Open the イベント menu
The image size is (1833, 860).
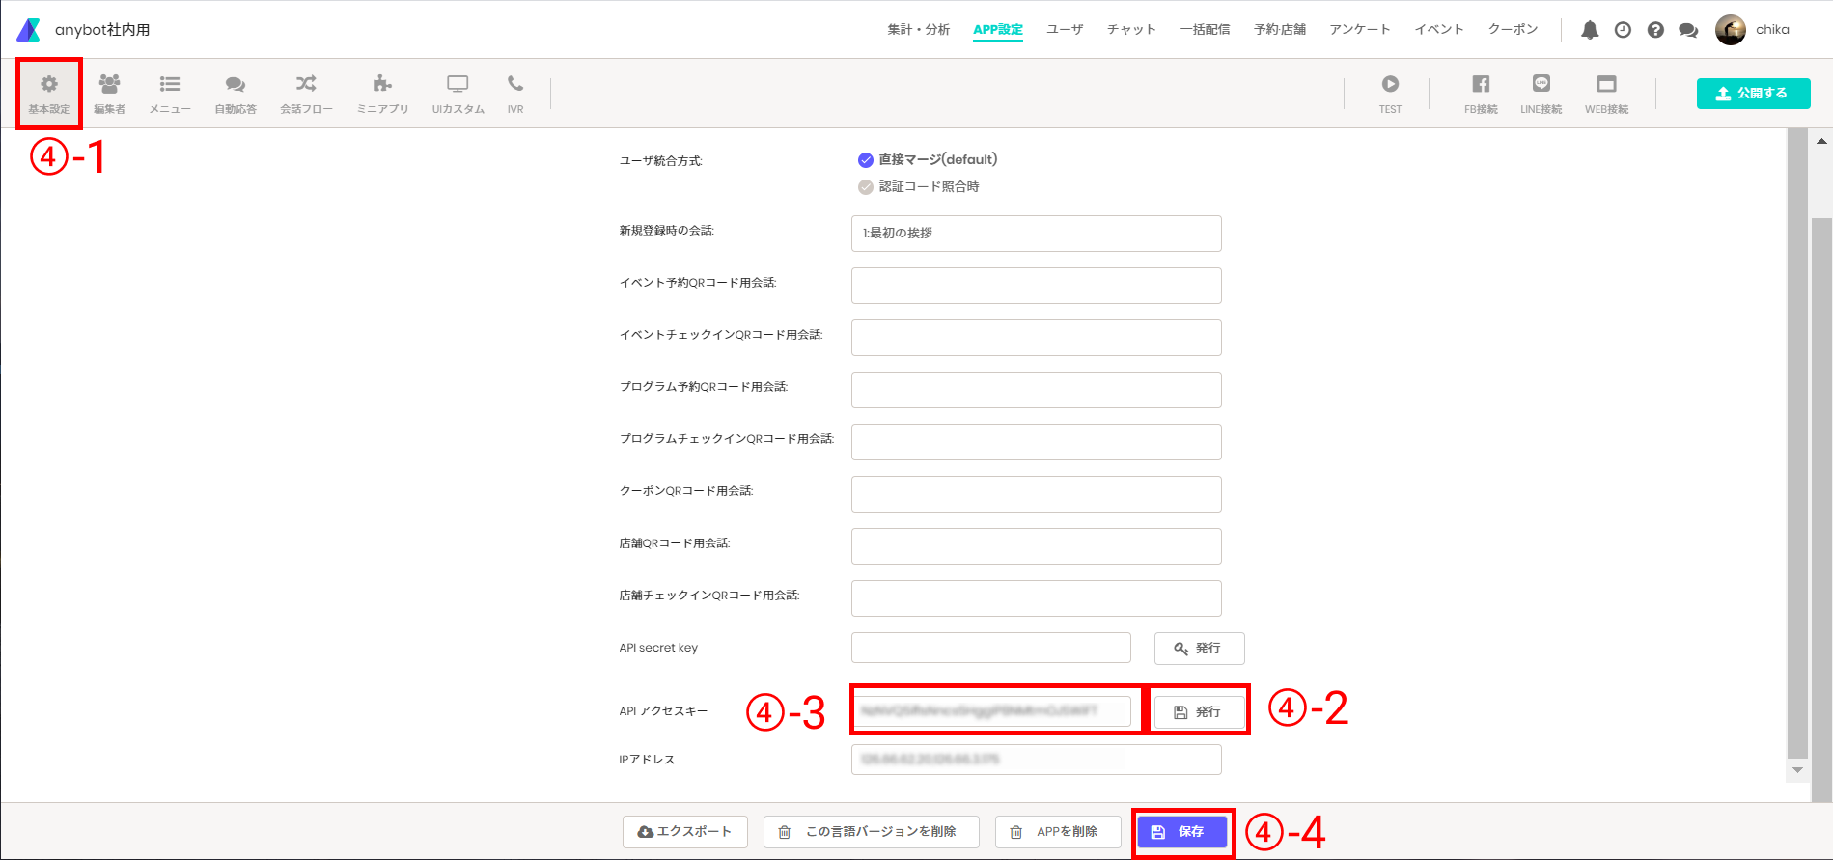1439,30
